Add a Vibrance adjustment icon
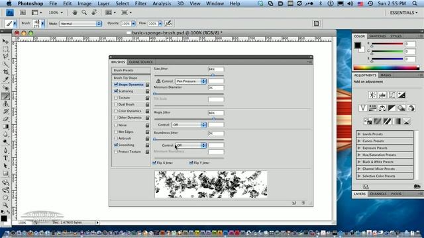 click(x=362, y=108)
